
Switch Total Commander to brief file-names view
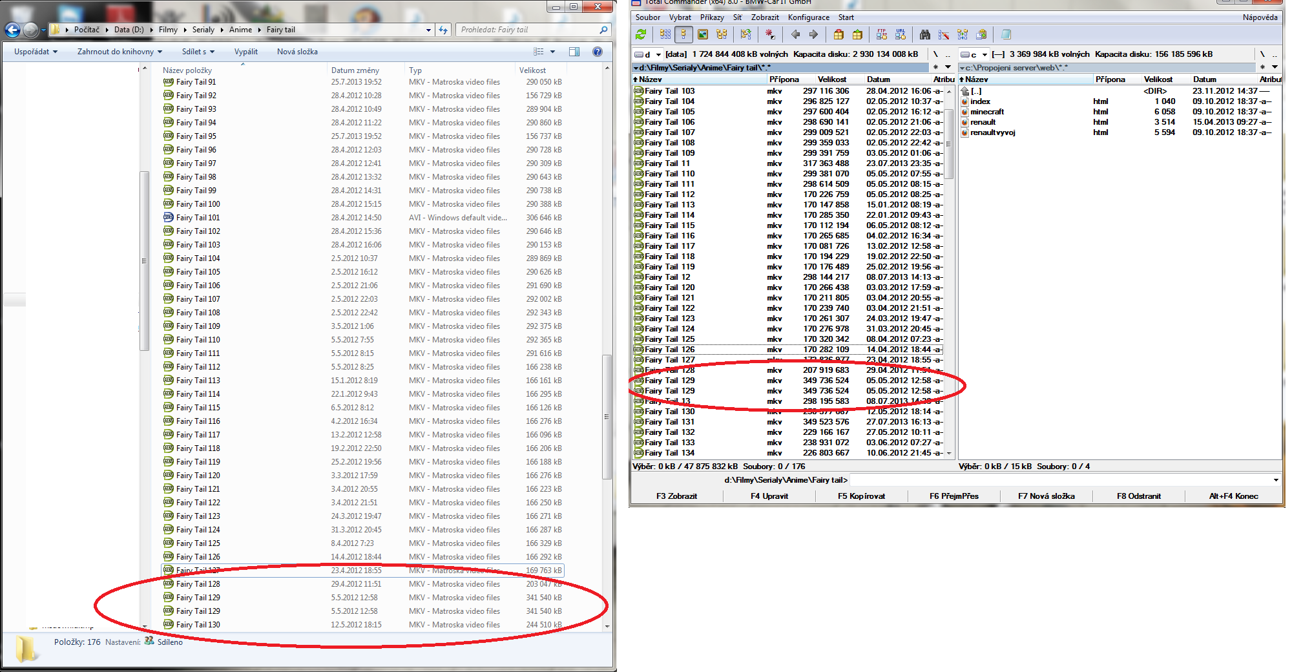[x=665, y=35]
